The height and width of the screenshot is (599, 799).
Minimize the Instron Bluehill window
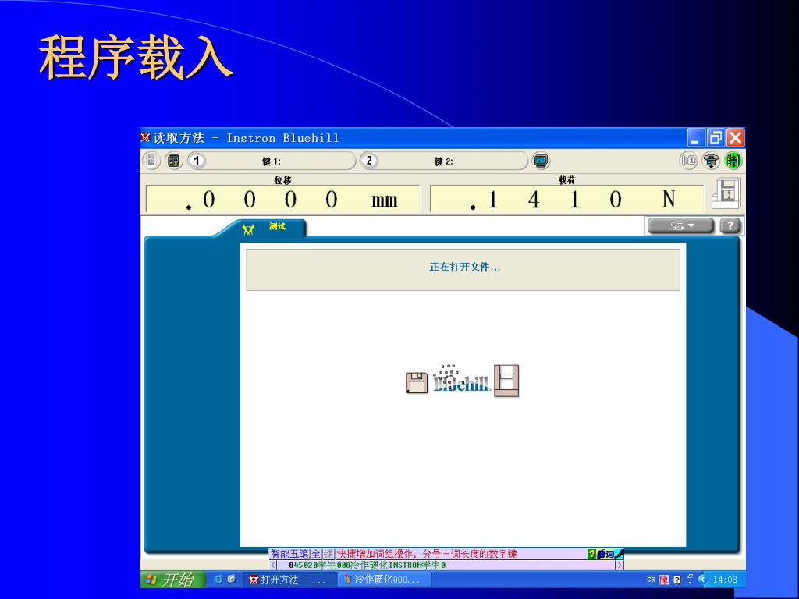[696, 137]
